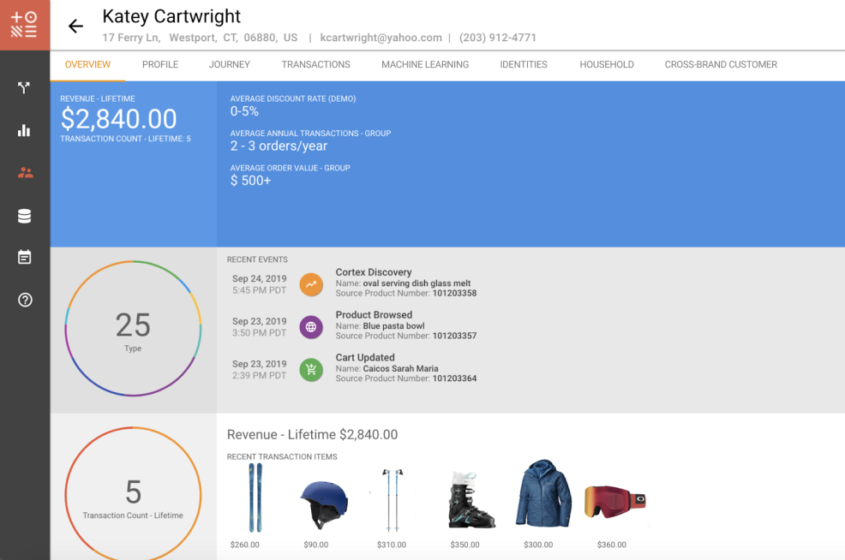This screenshot has height=560, width=845.
Task: Click the green Cart Updated cart icon
Action: point(311,370)
